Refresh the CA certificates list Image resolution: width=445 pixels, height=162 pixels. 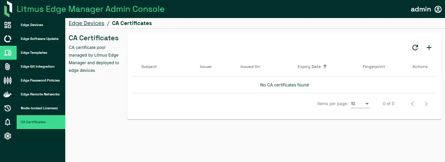click(415, 48)
